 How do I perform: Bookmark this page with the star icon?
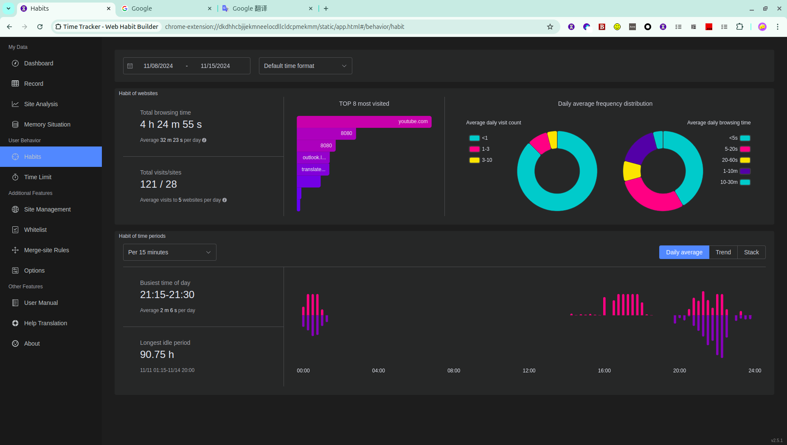tap(550, 27)
